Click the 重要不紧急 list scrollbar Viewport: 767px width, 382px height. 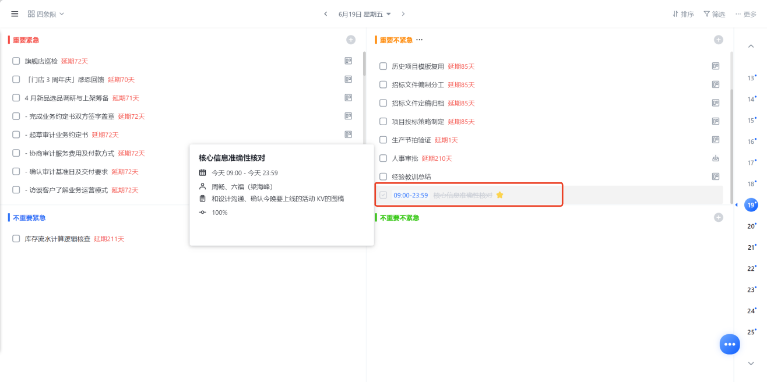point(732,146)
